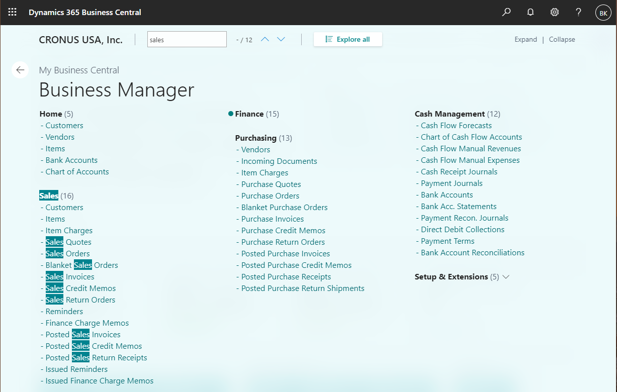
Task: Click Expand to expand all groups
Action: [525, 39]
